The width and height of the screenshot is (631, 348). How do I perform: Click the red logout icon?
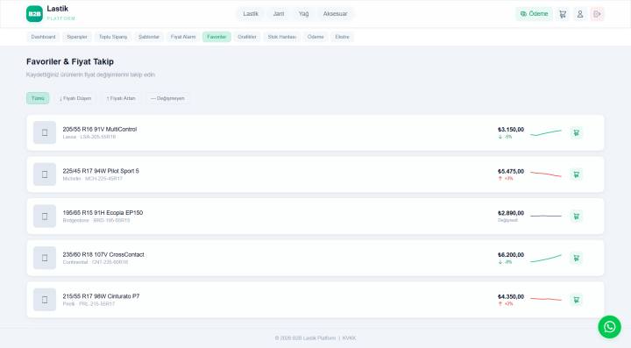coord(597,14)
